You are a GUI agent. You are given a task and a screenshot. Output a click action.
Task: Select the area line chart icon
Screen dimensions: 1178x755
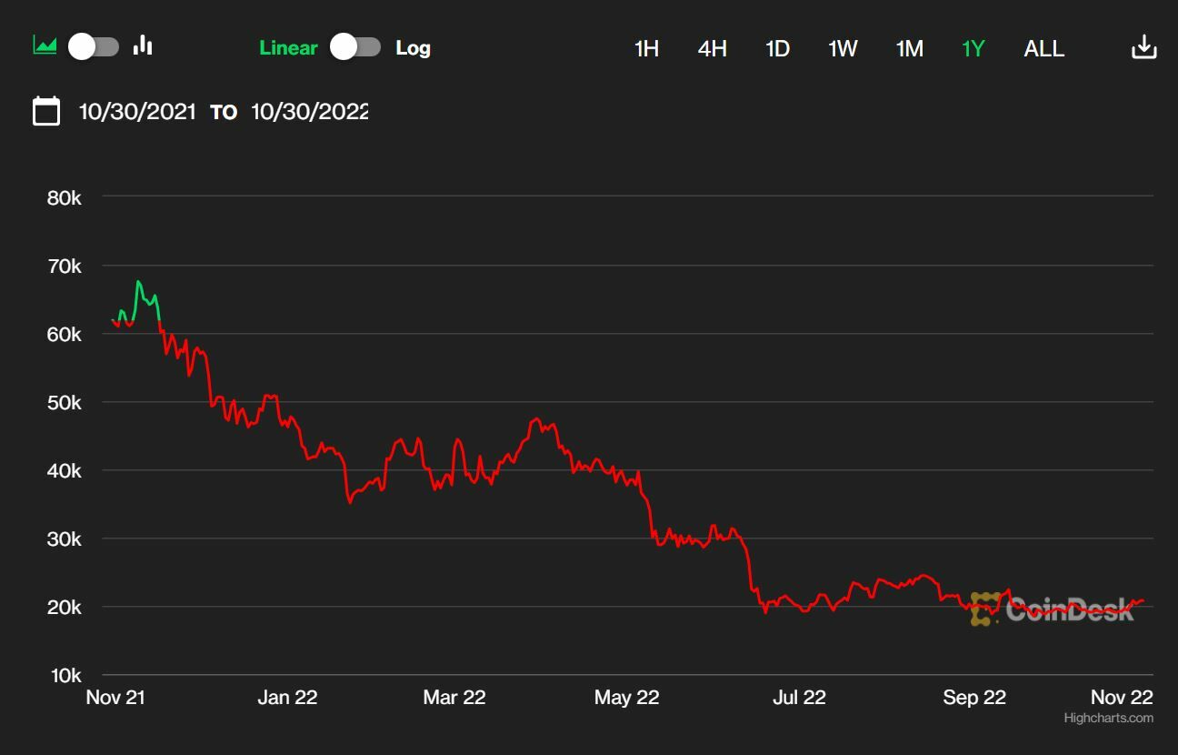point(45,45)
